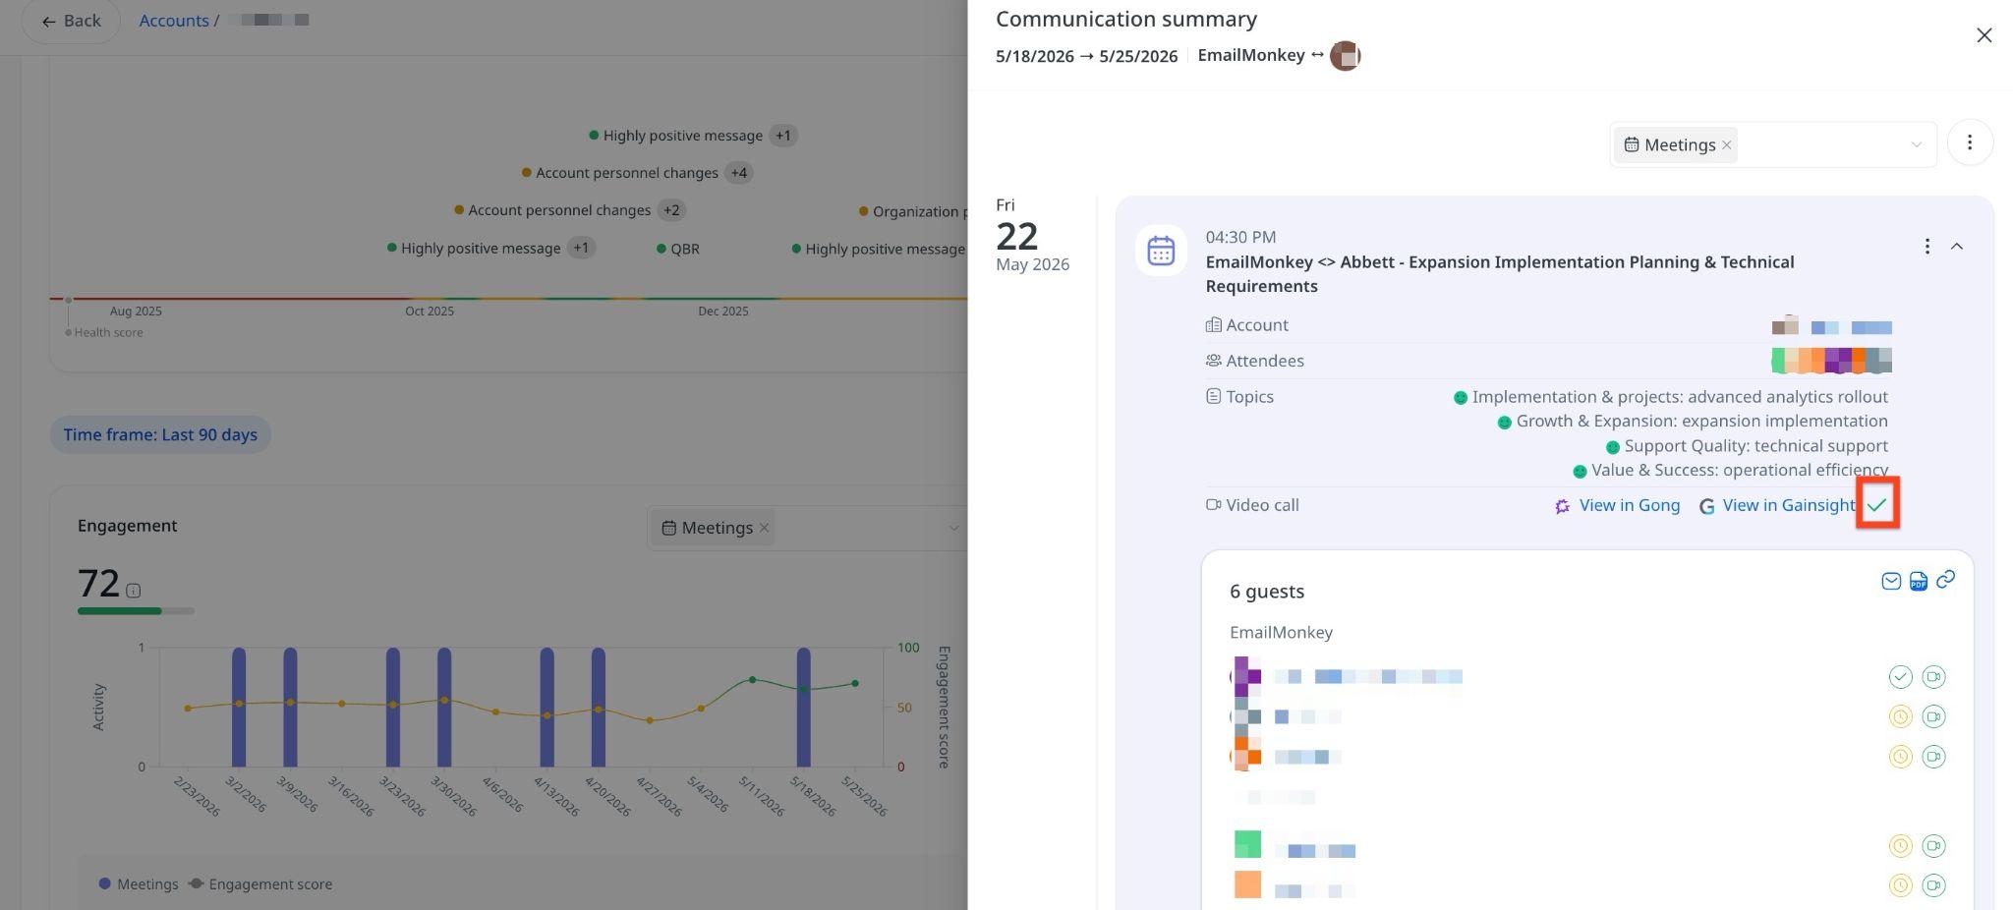
Task: Click Time frame: Last 90 days chip
Action: (x=160, y=434)
